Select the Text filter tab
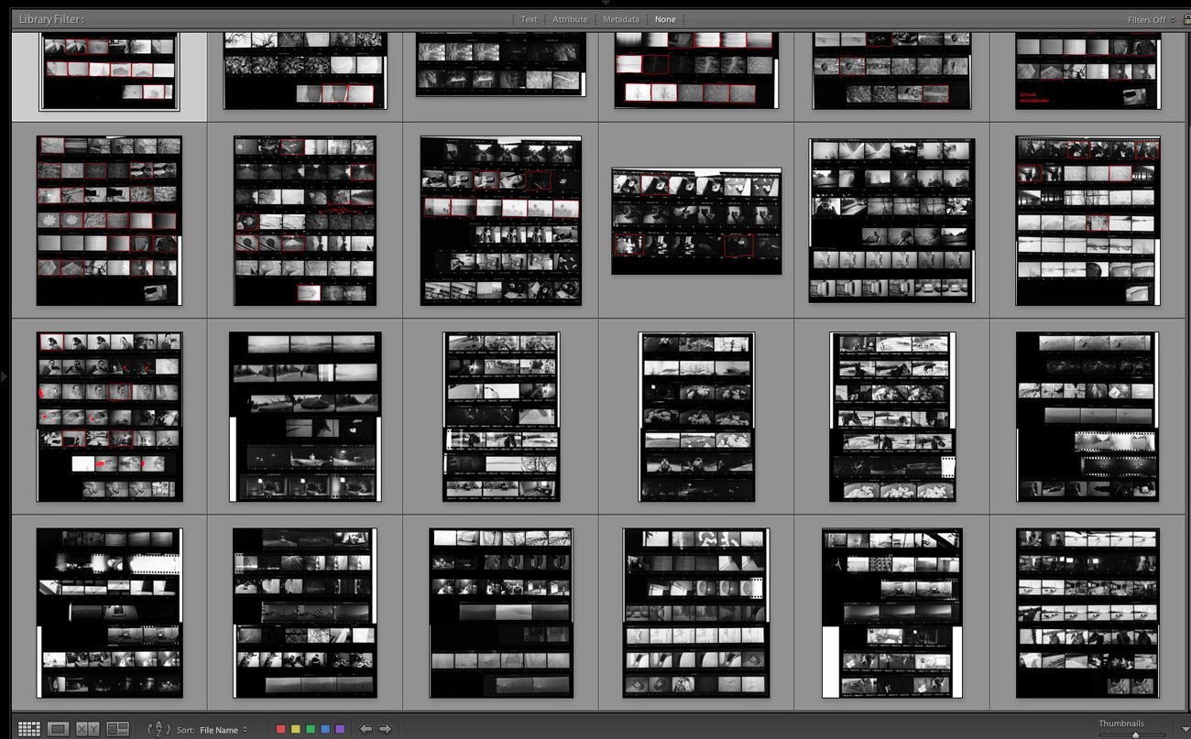1191x739 pixels. [529, 19]
